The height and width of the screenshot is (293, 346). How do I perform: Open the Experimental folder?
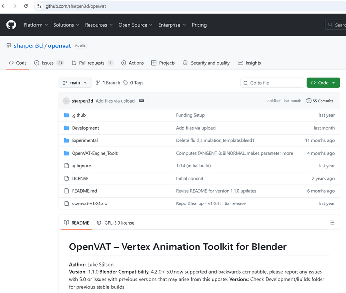pyautogui.click(x=84, y=140)
